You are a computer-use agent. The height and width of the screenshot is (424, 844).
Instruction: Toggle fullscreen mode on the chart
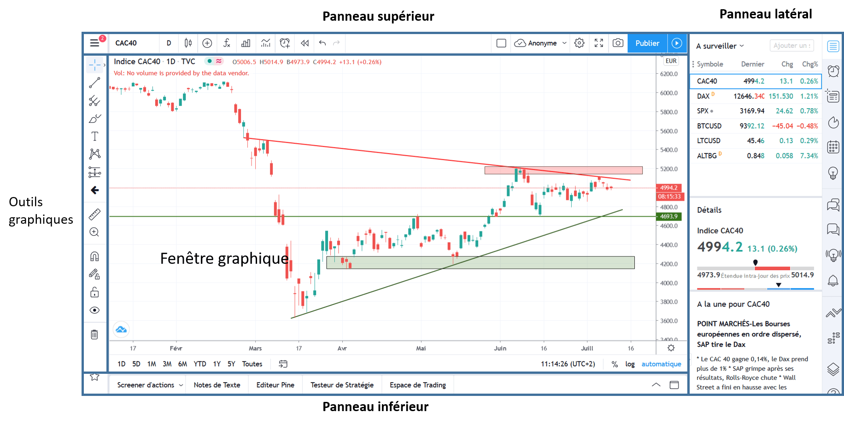pyautogui.click(x=598, y=43)
